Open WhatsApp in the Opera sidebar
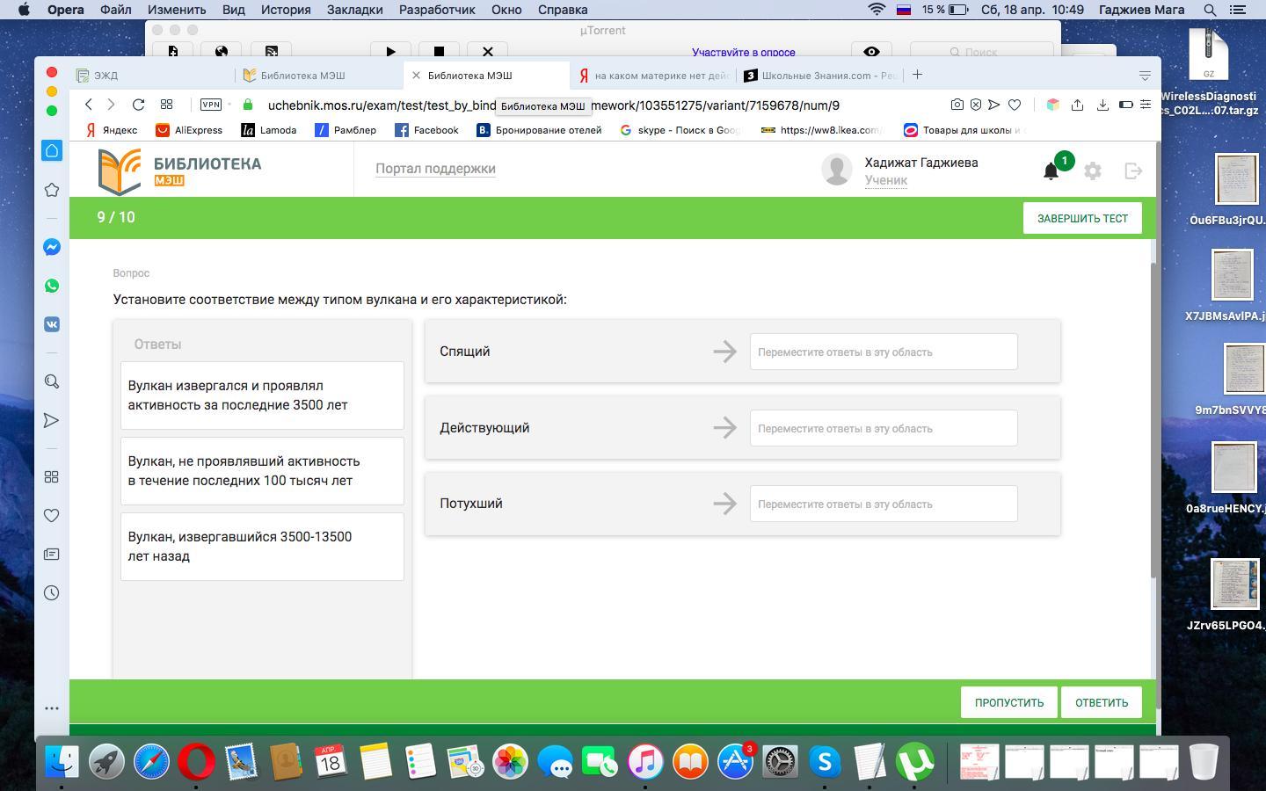 pos(52,286)
